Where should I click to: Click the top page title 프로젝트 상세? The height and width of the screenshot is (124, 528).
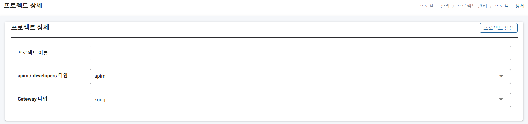coord(23,6)
